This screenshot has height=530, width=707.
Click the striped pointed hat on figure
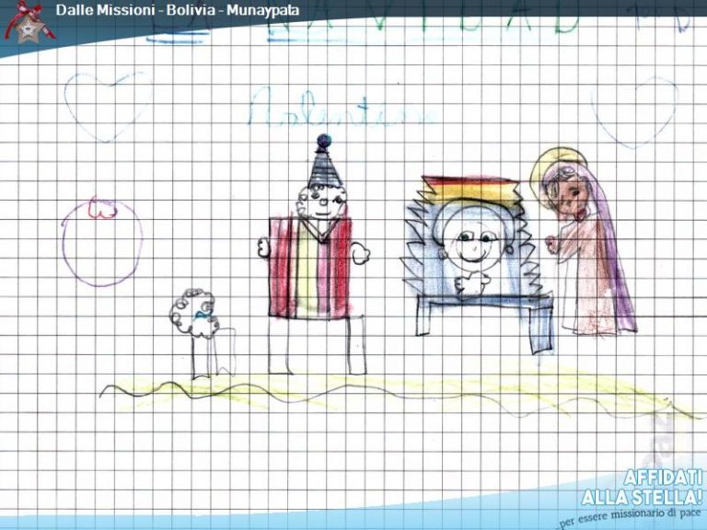pyautogui.click(x=322, y=164)
